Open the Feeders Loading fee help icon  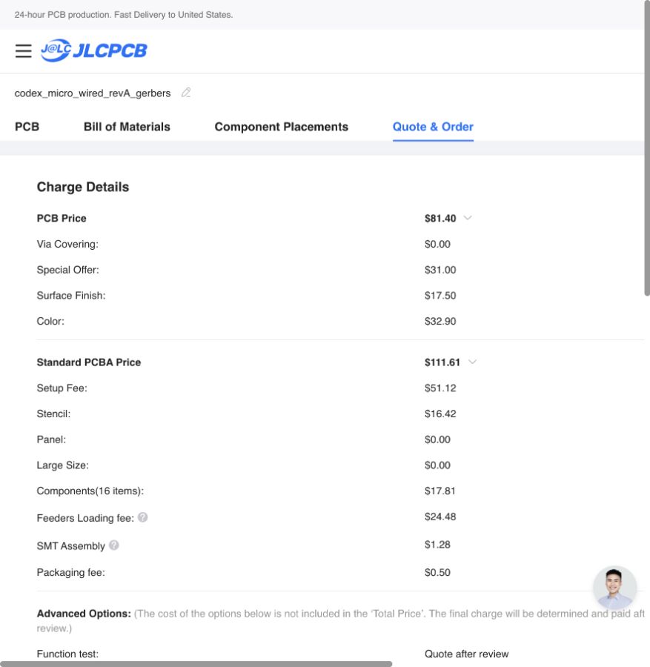click(x=143, y=517)
